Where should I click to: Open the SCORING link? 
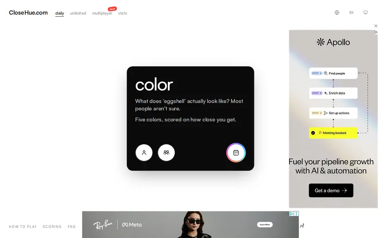pyautogui.click(x=52, y=226)
